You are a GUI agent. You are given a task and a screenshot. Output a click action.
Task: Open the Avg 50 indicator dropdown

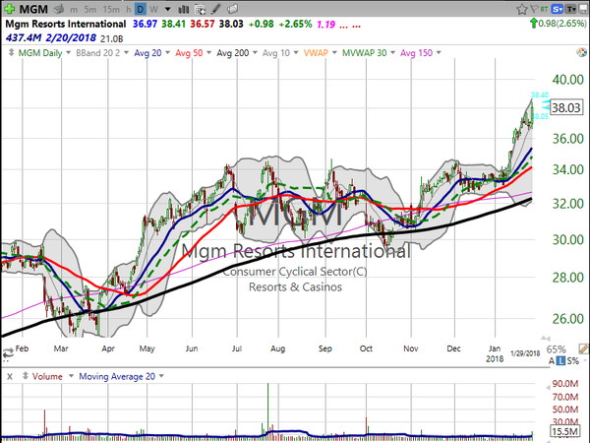209,53
